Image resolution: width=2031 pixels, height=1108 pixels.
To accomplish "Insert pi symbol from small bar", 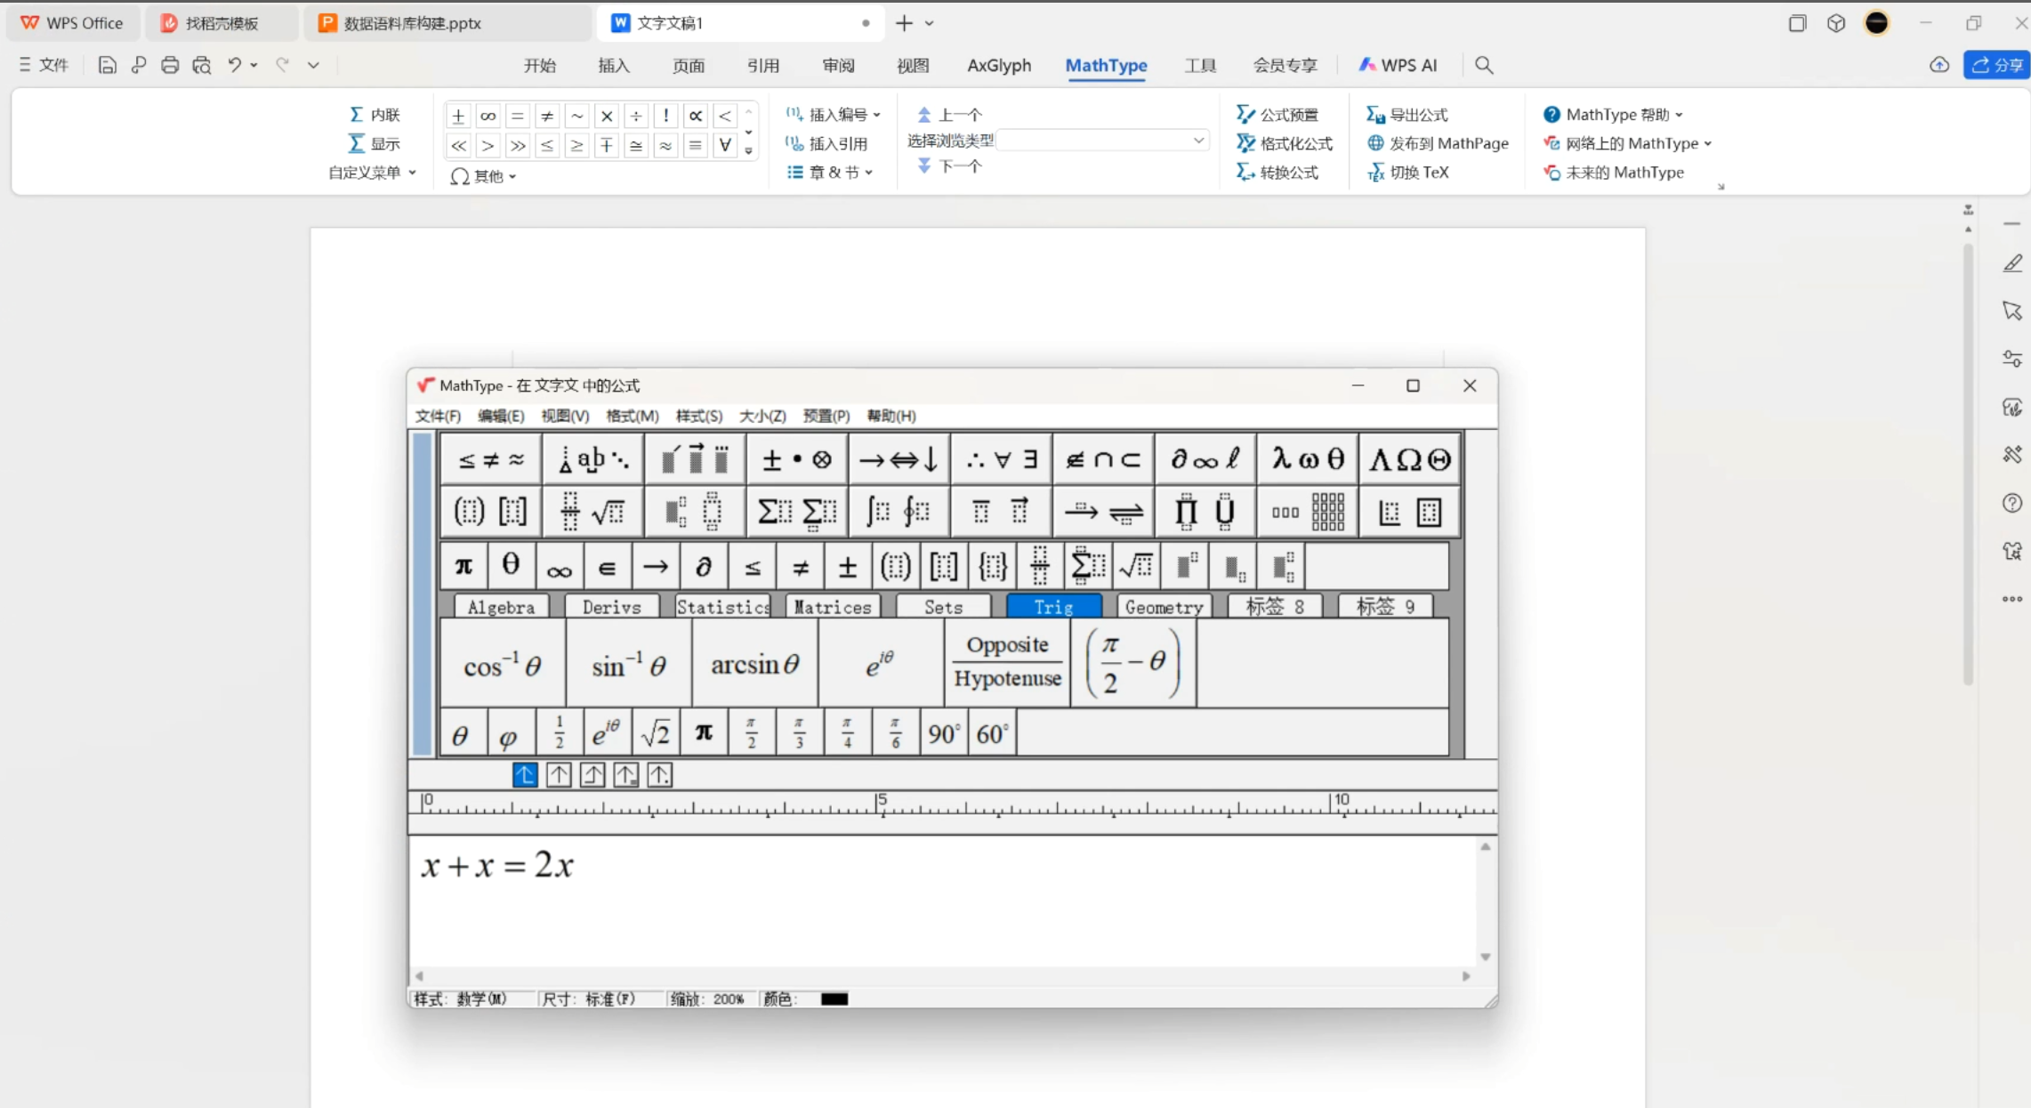I will tap(463, 566).
